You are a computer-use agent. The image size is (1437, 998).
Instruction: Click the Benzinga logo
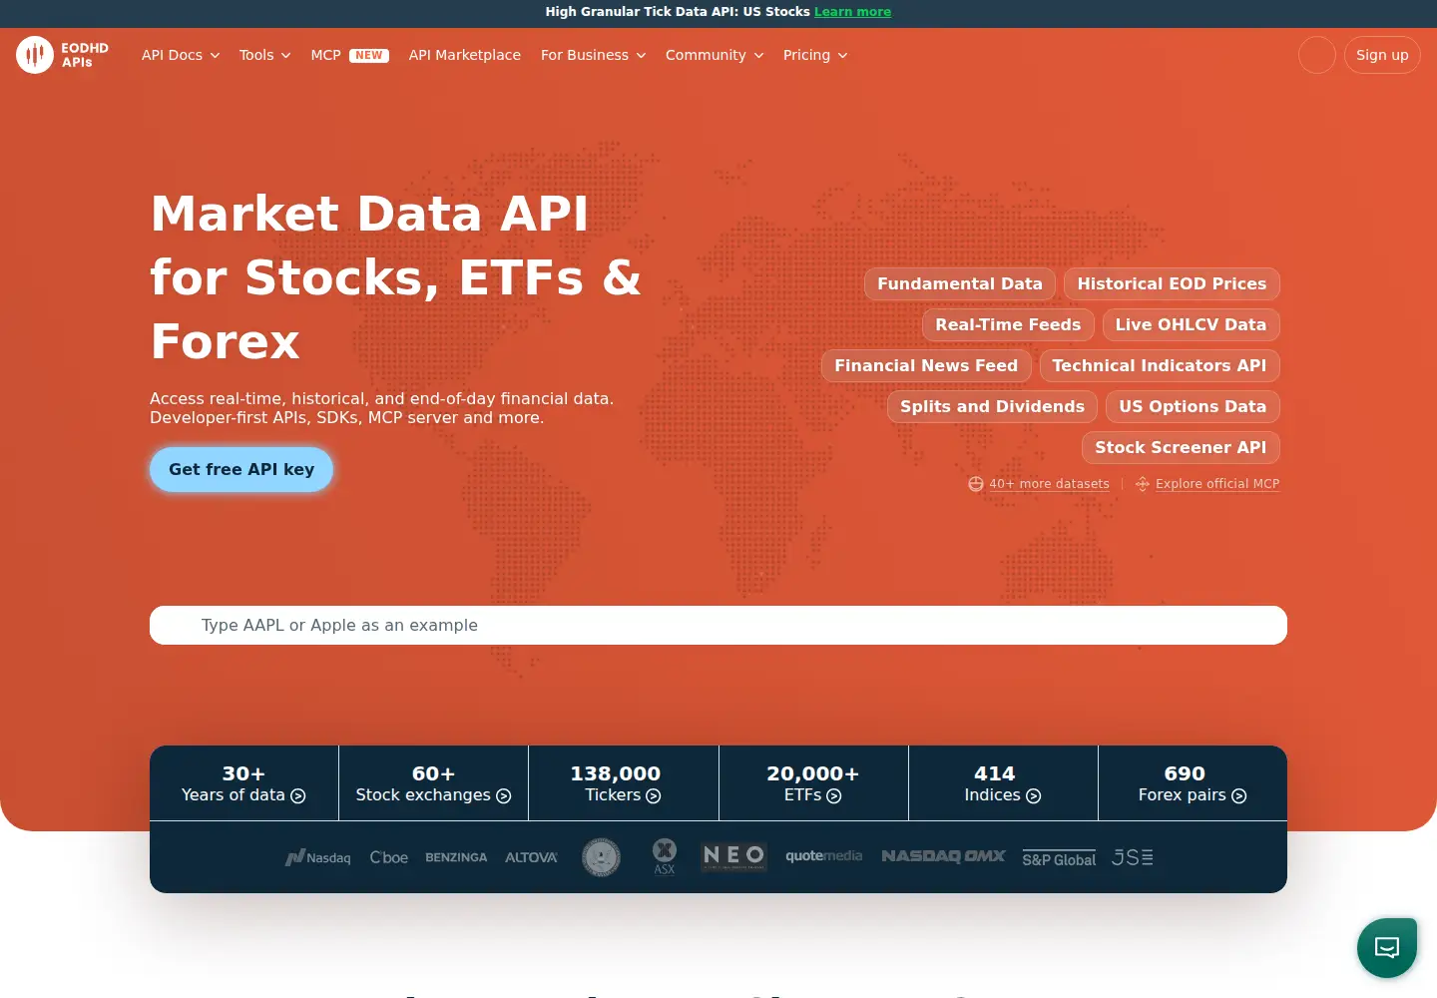click(x=456, y=857)
